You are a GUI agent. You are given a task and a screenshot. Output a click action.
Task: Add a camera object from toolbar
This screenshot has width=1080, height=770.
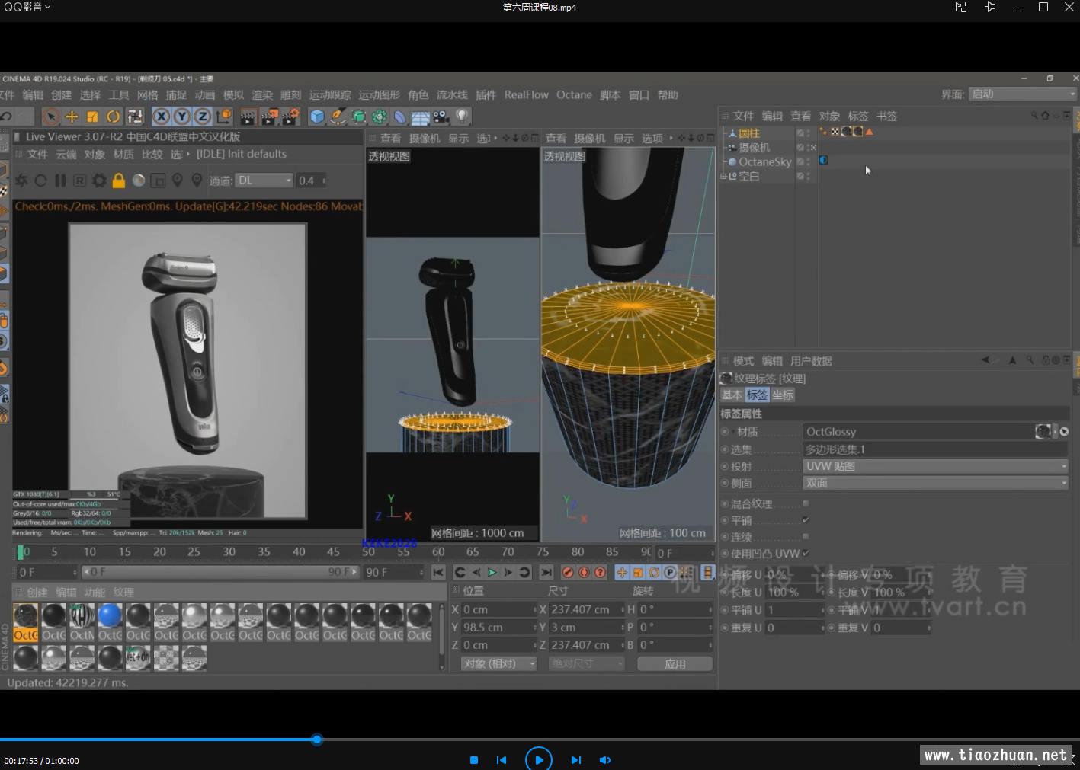click(441, 117)
